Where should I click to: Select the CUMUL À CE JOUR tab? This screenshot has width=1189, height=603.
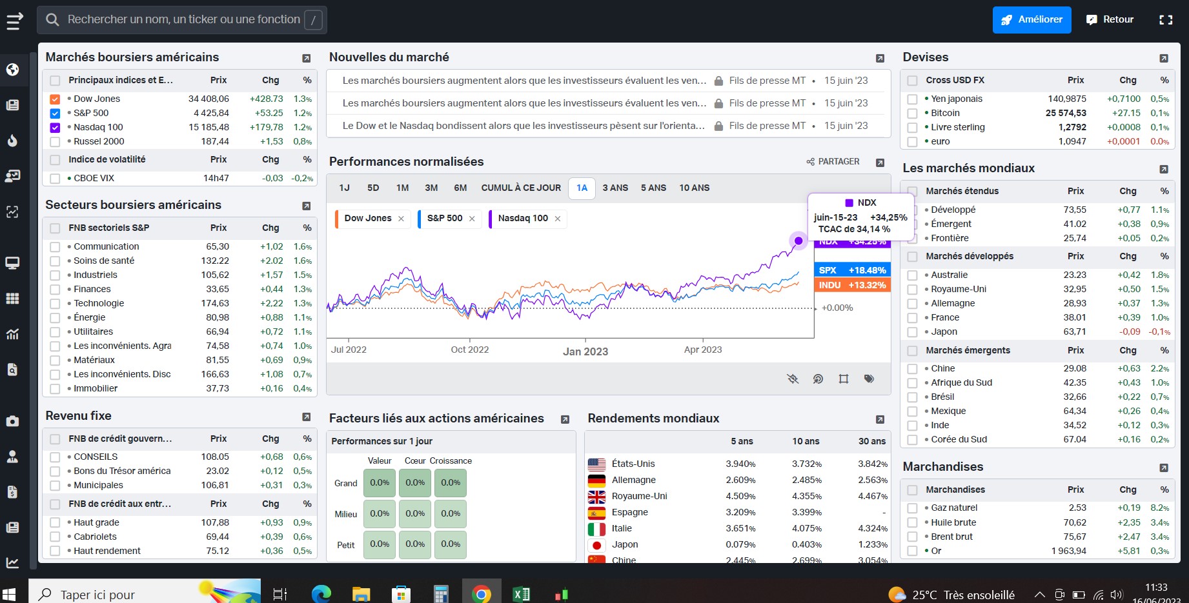coord(521,188)
